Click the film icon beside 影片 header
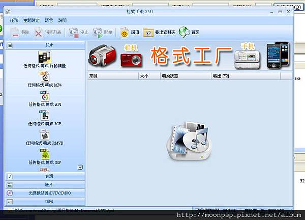 pos(10,45)
